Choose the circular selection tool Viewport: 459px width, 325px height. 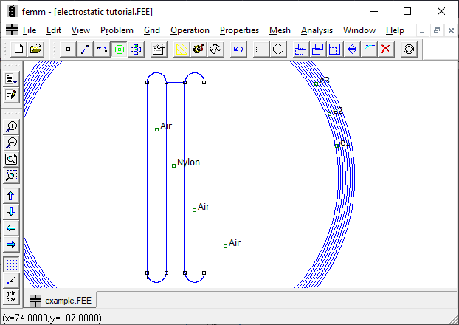[x=278, y=49]
